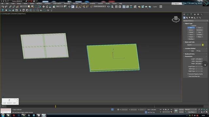The height and width of the screenshot is (117, 209).
Task: Click the Redo arrow in toolbar
Action: click(6, 6)
